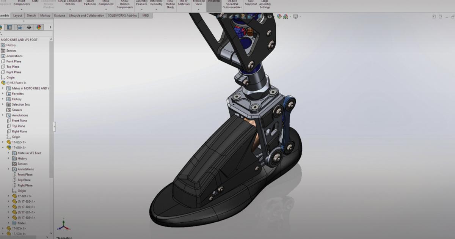Image resolution: width=455 pixels, height=239 pixels.
Task: Click the View Settings monitor icon
Action: point(295,17)
